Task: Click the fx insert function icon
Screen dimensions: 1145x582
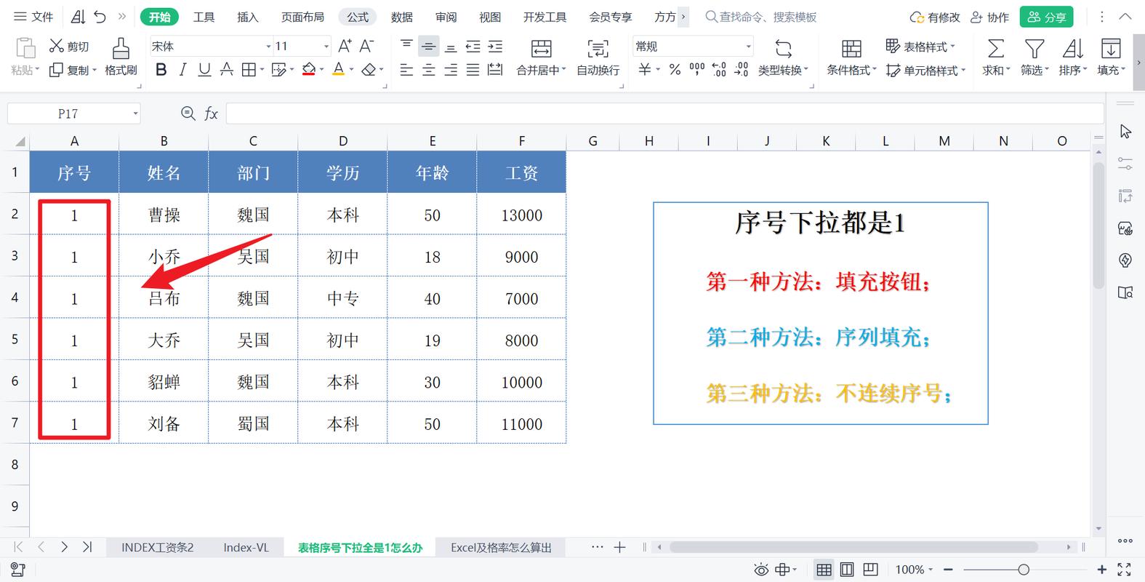Action: point(211,113)
